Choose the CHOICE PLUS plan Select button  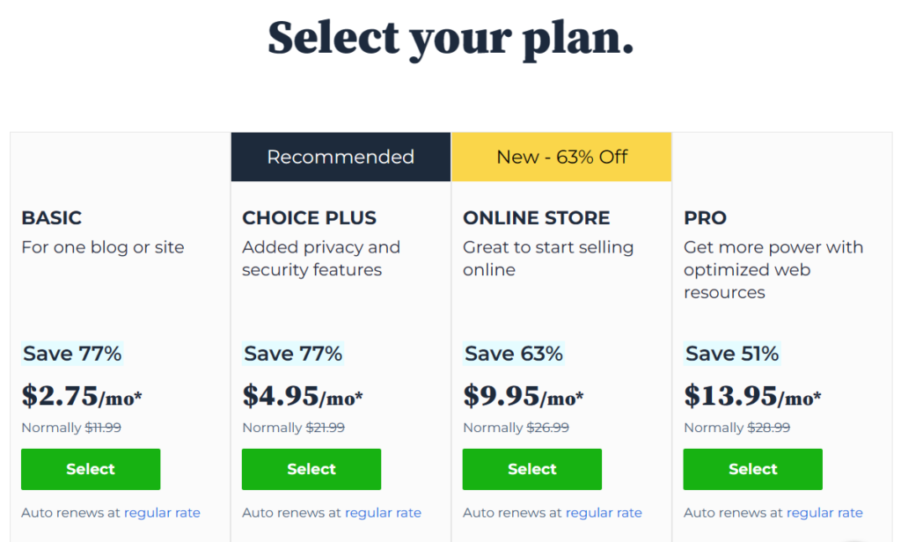coord(311,469)
